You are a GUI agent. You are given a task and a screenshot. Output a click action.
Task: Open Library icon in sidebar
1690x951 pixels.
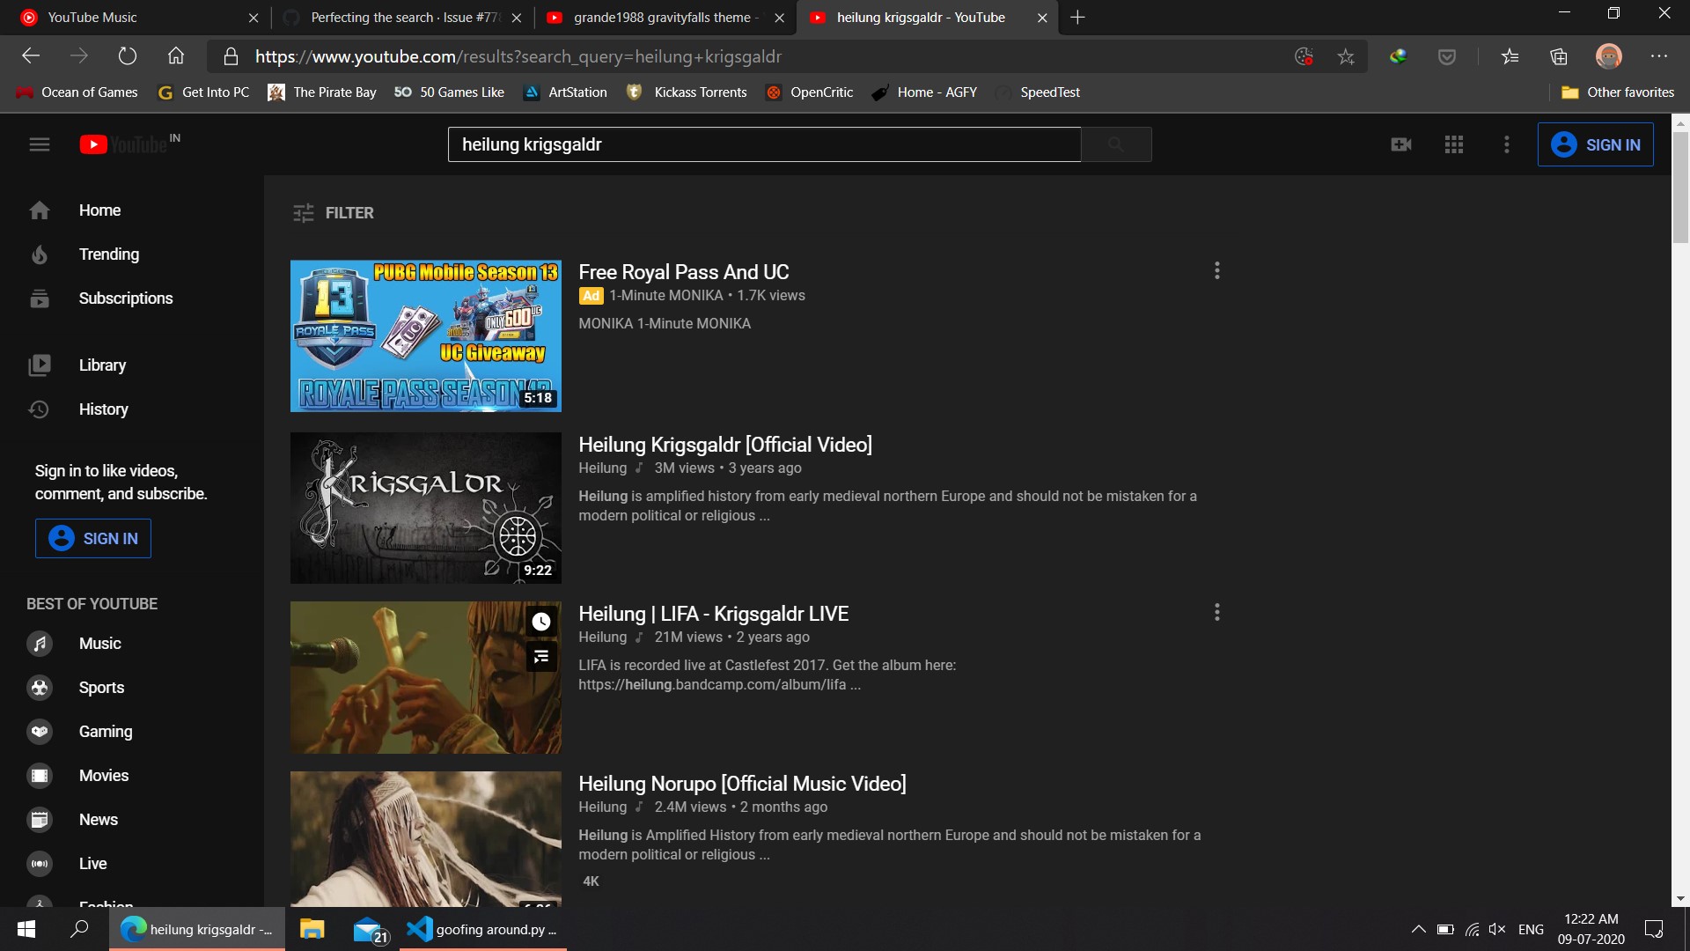(x=40, y=365)
